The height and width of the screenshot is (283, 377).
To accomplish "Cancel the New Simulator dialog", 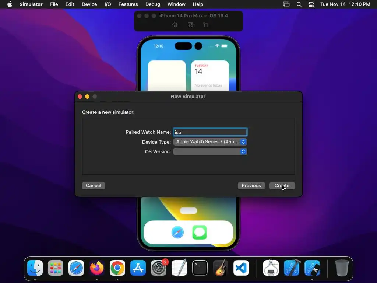I will coord(93,186).
